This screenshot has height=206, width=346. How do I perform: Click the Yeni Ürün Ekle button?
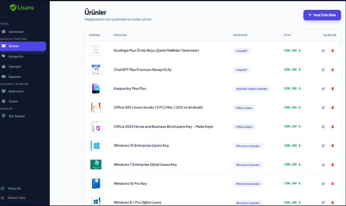(x=322, y=15)
